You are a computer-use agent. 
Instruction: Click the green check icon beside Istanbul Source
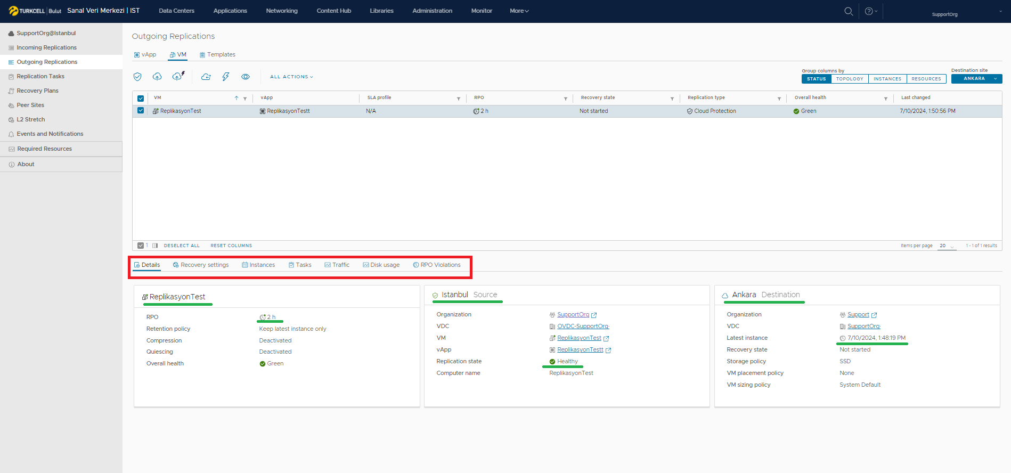[435, 295]
